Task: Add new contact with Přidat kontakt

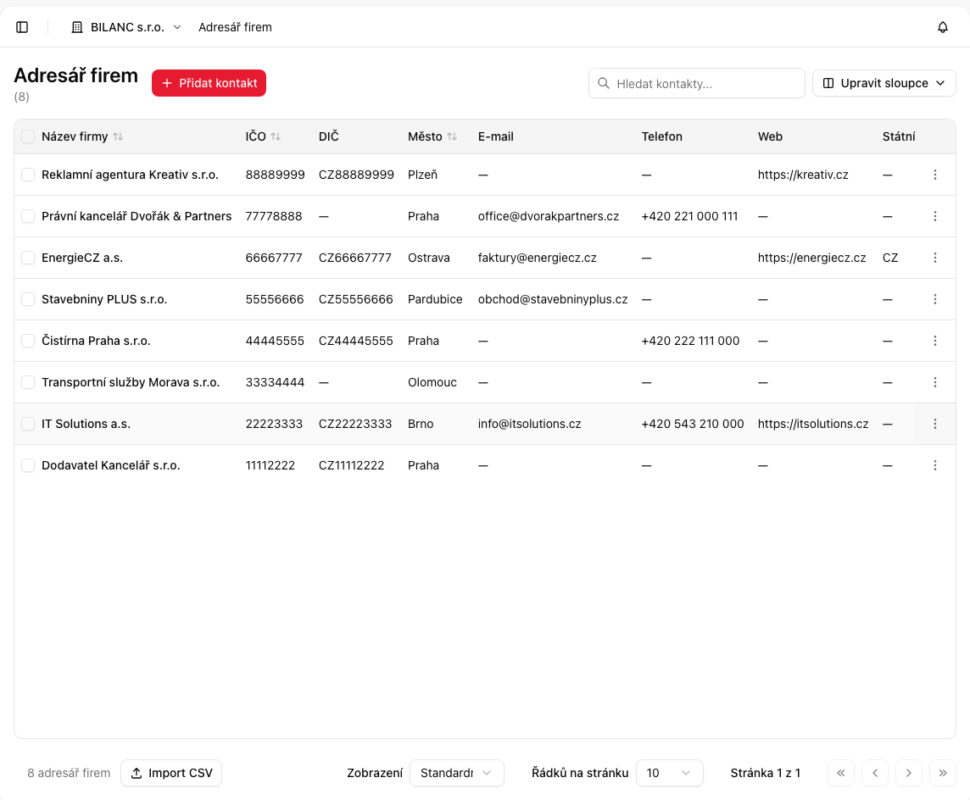Action: (x=209, y=83)
